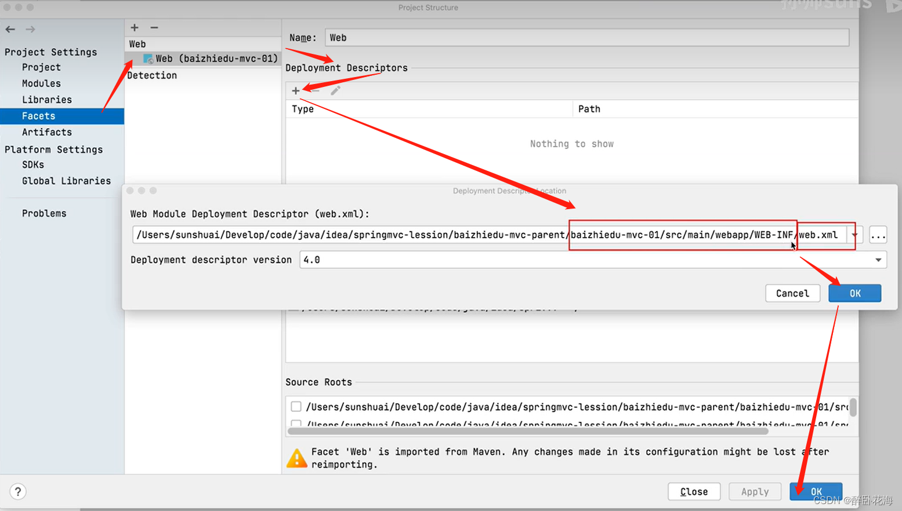Open Deployment descriptor version dropdown
Viewport: 902px width, 511px height.
point(878,260)
